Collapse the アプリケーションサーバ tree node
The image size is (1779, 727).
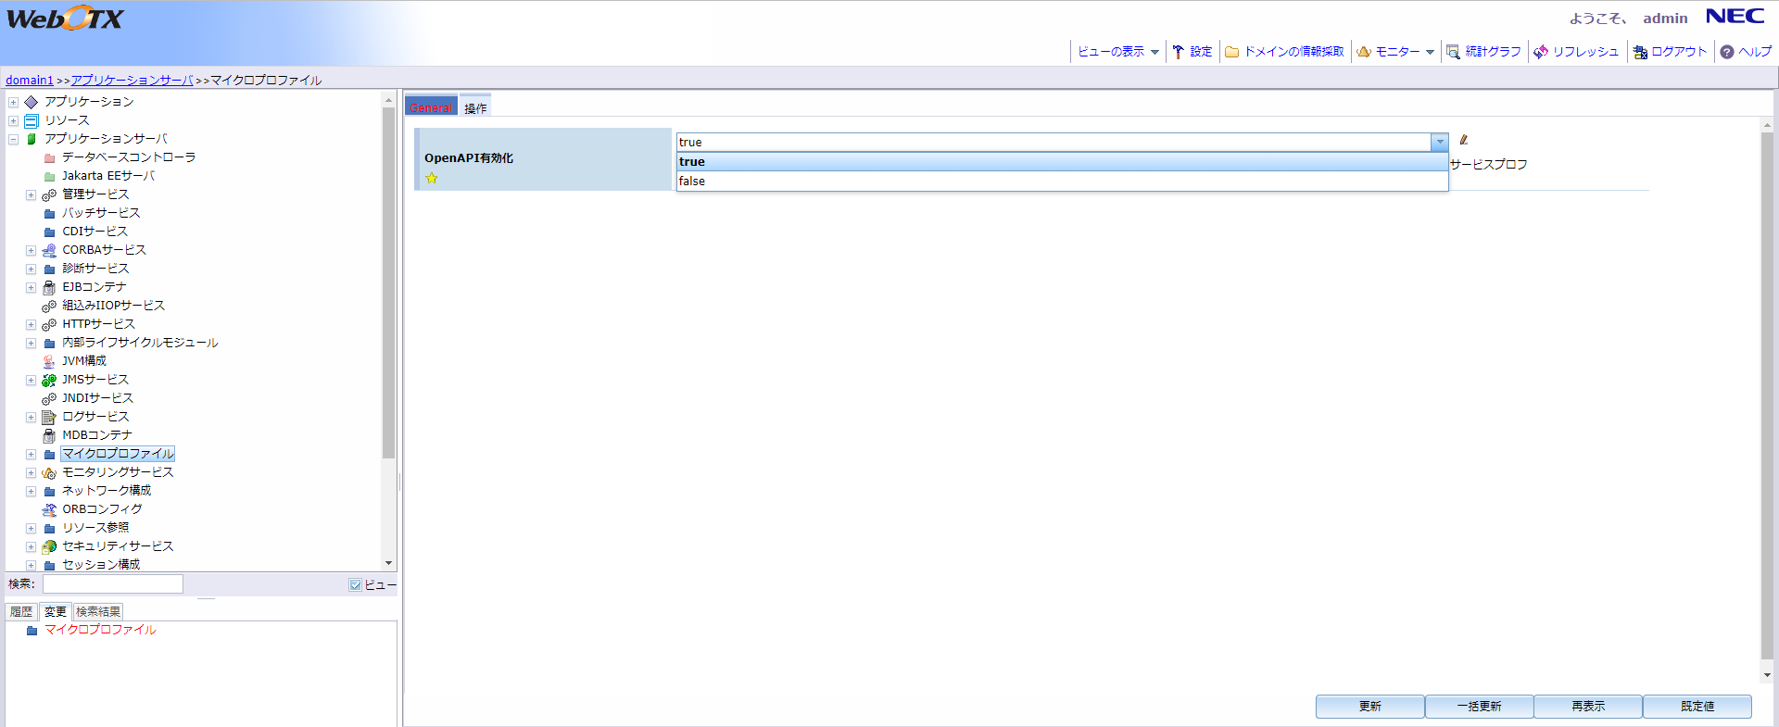14,140
